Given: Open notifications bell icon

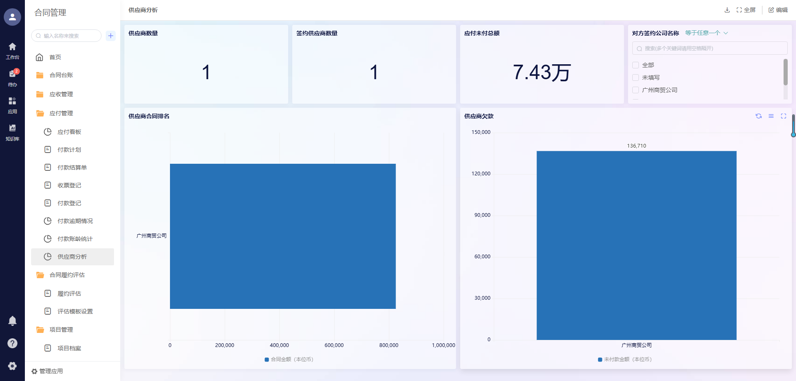Looking at the screenshot, I should click(12, 320).
